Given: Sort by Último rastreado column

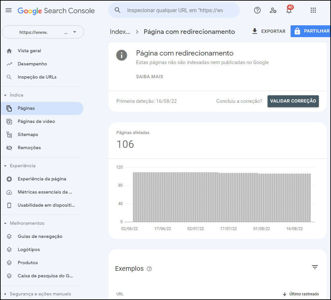Looking at the screenshot, I should point(301,294).
